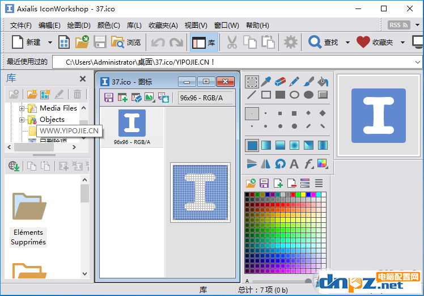
Task: Click the main toolbar Save disk icon
Action: [100, 42]
